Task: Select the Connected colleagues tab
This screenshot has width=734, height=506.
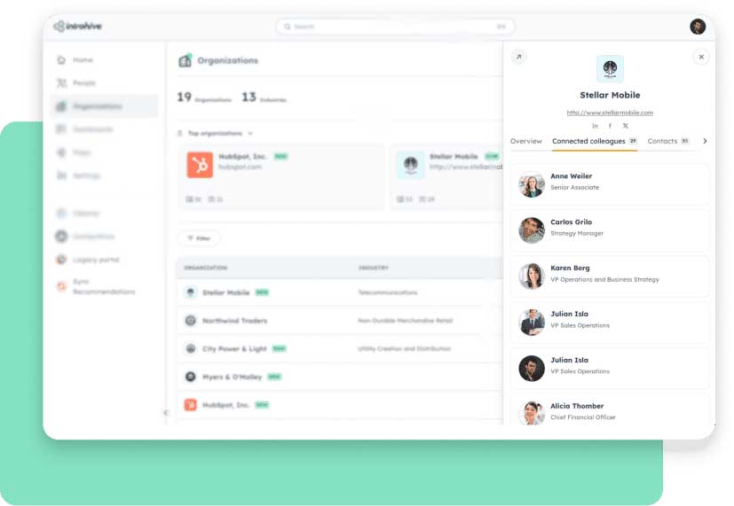Action: 595,141
